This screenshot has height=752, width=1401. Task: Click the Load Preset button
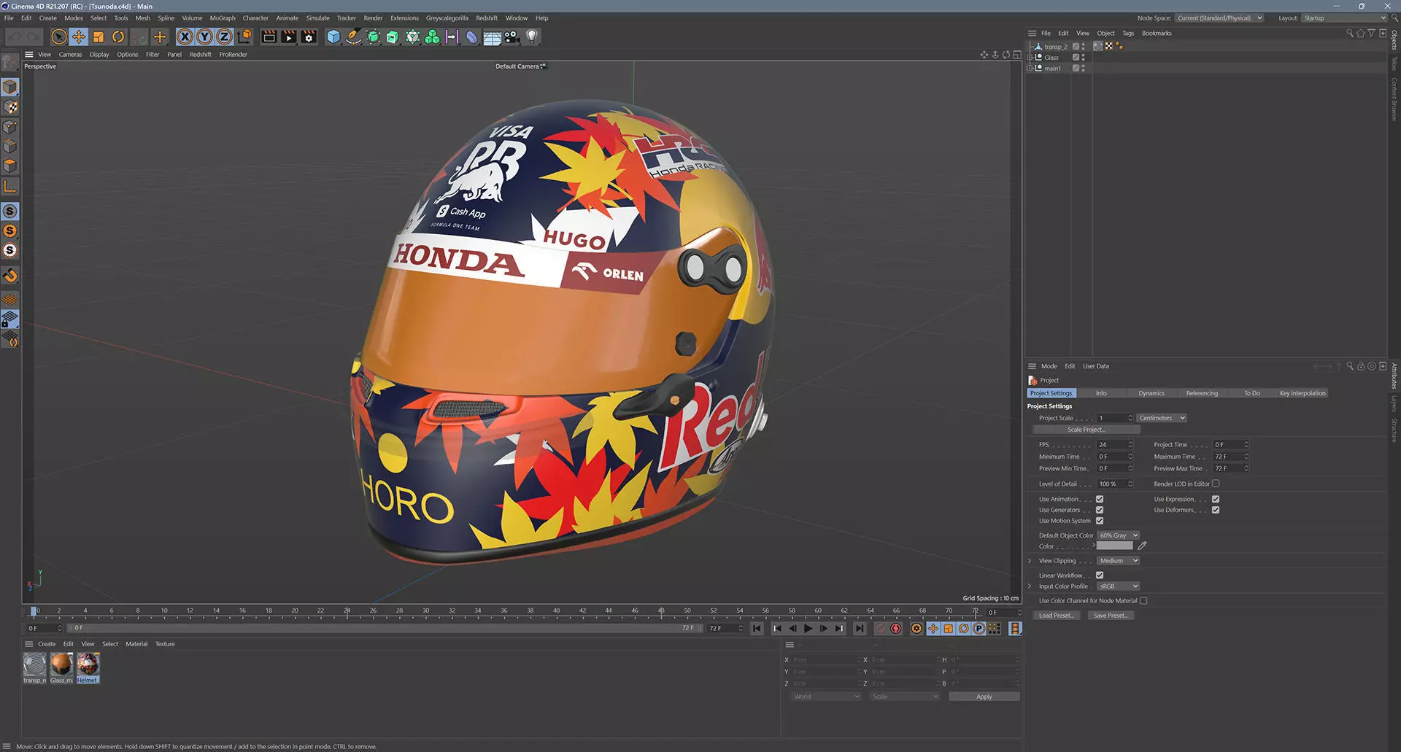(1056, 616)
